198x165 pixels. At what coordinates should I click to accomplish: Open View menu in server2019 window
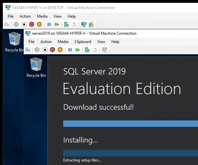pyautogui.click(x=101, y=42)
